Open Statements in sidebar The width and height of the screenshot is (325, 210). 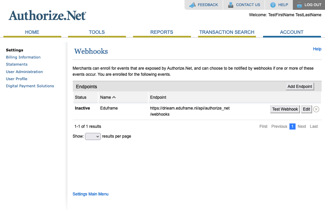coord(17,64)
